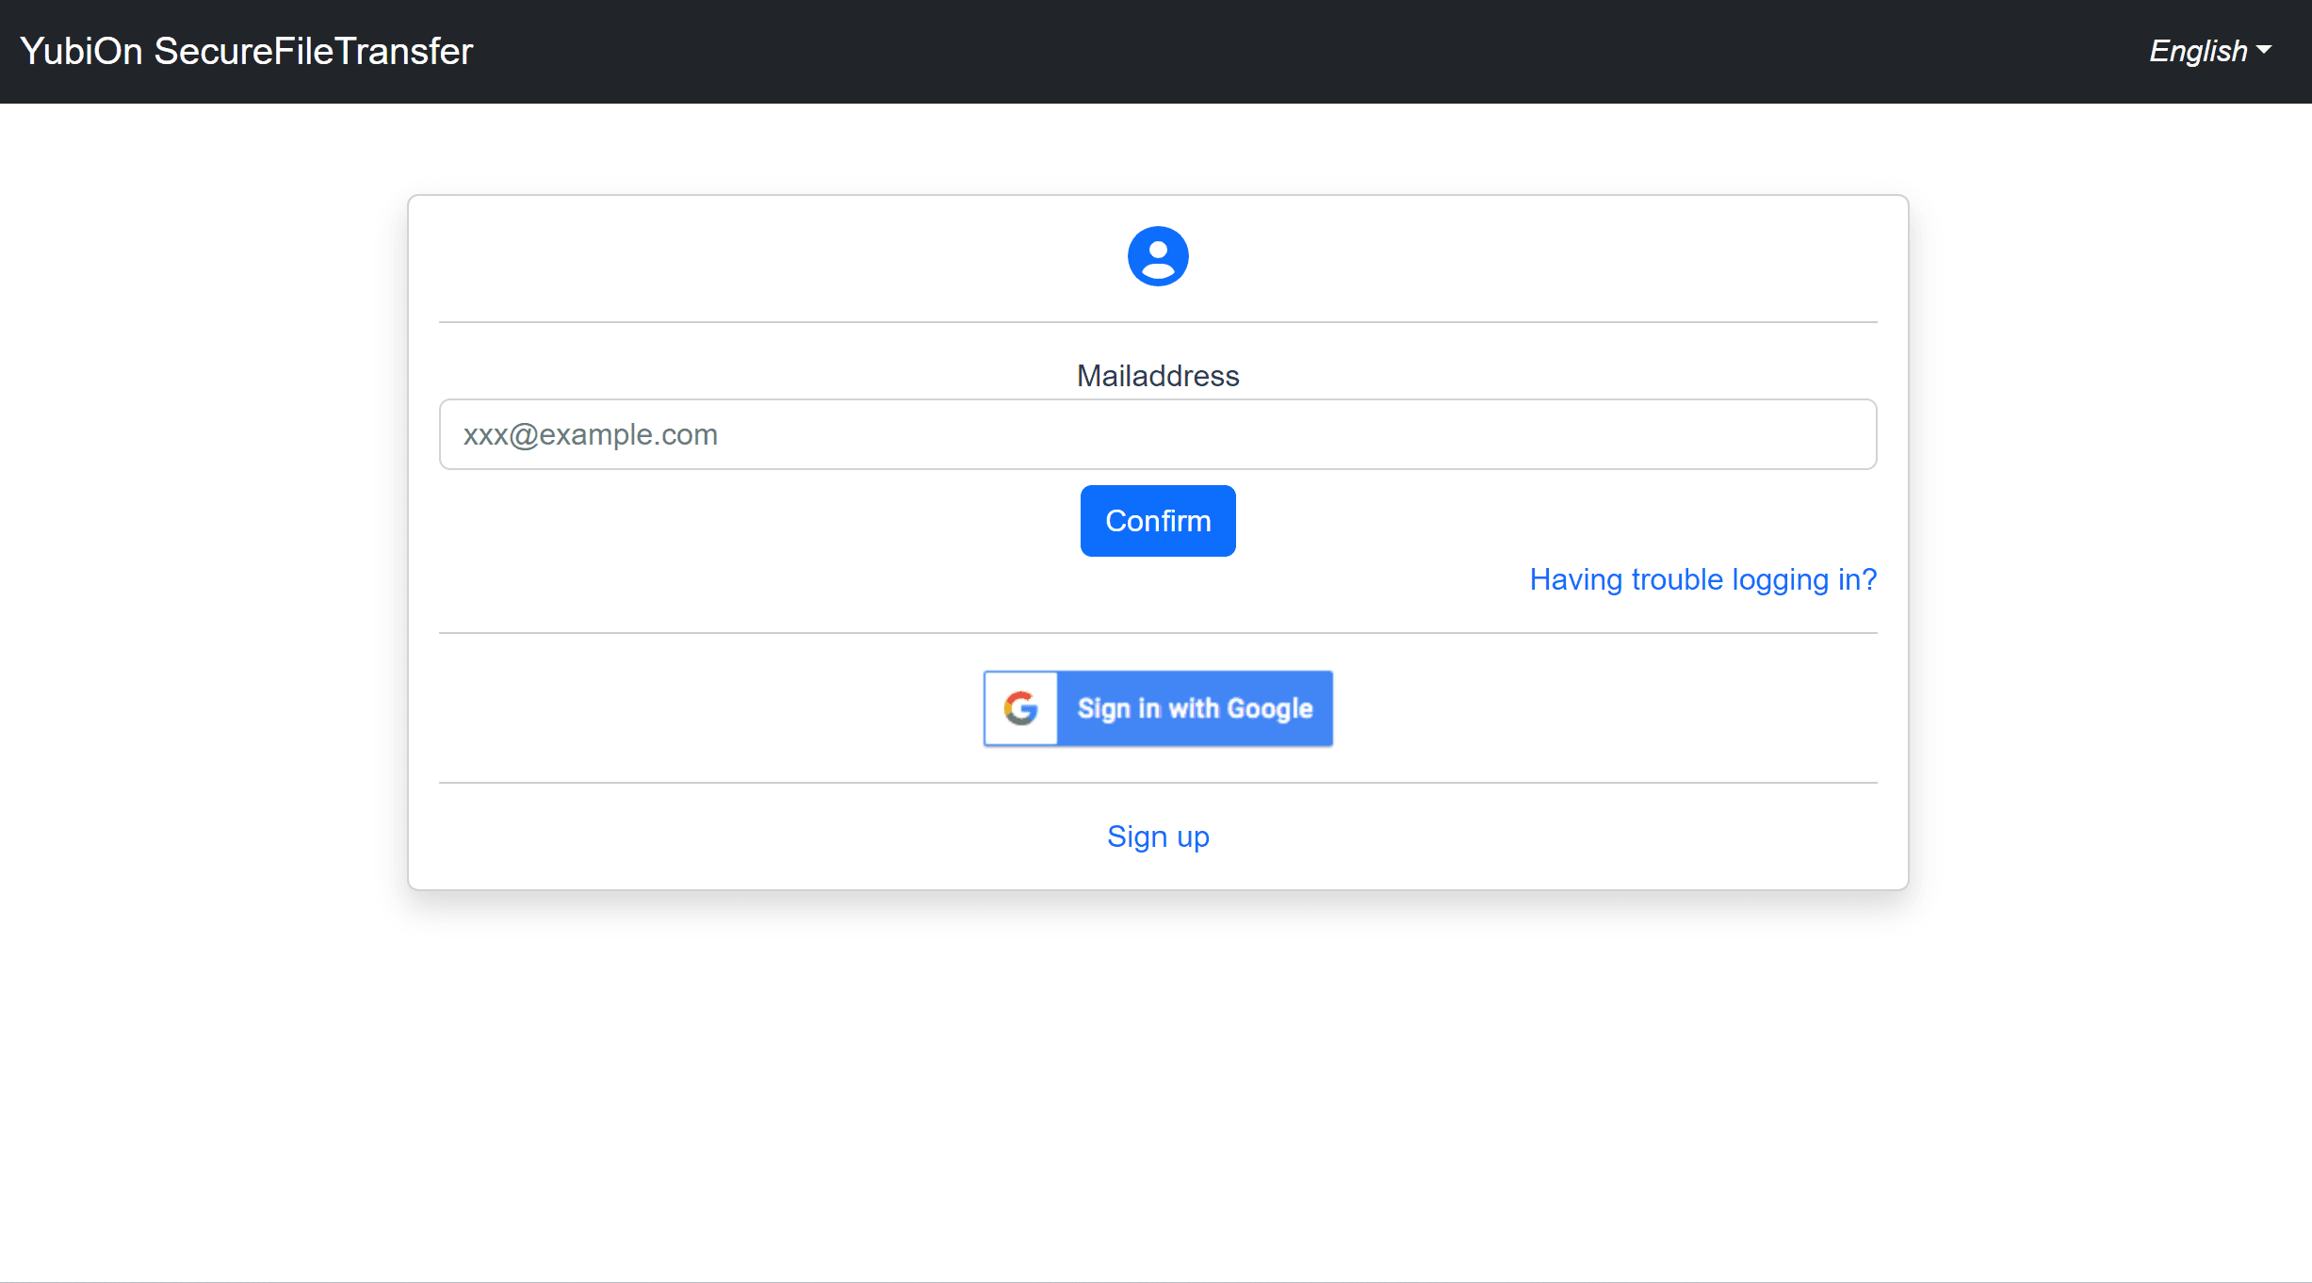Click the Google text on the sign-in button
The width and height of the screenshot is (2312, 1283).
click(1269, 708)
